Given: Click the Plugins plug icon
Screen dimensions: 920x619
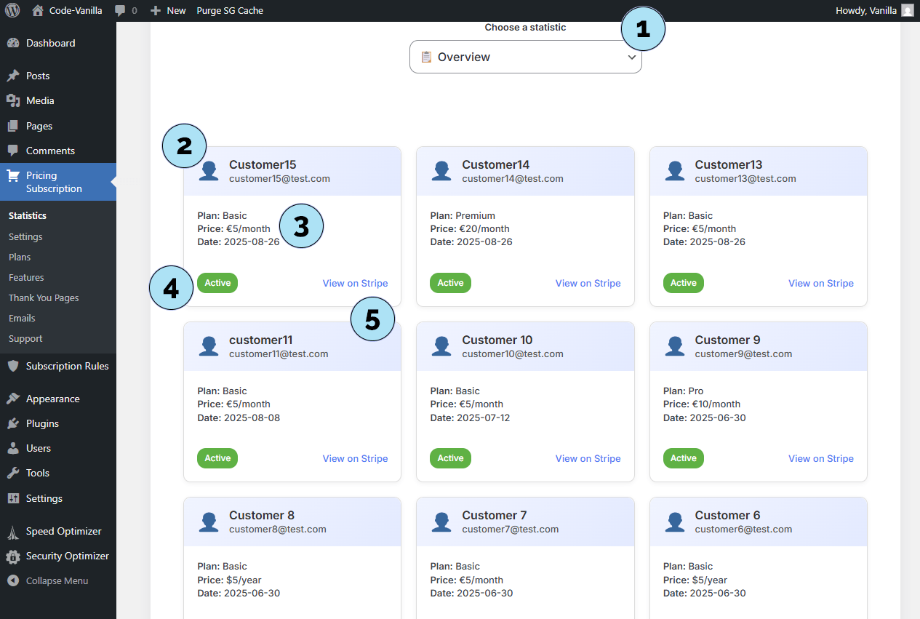Looking at the screenshot, I should (13, 423).
